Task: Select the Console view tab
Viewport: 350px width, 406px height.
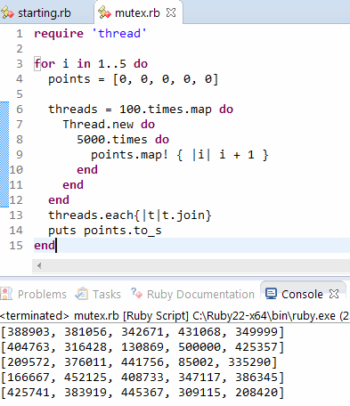Action: tap(302, 294)
